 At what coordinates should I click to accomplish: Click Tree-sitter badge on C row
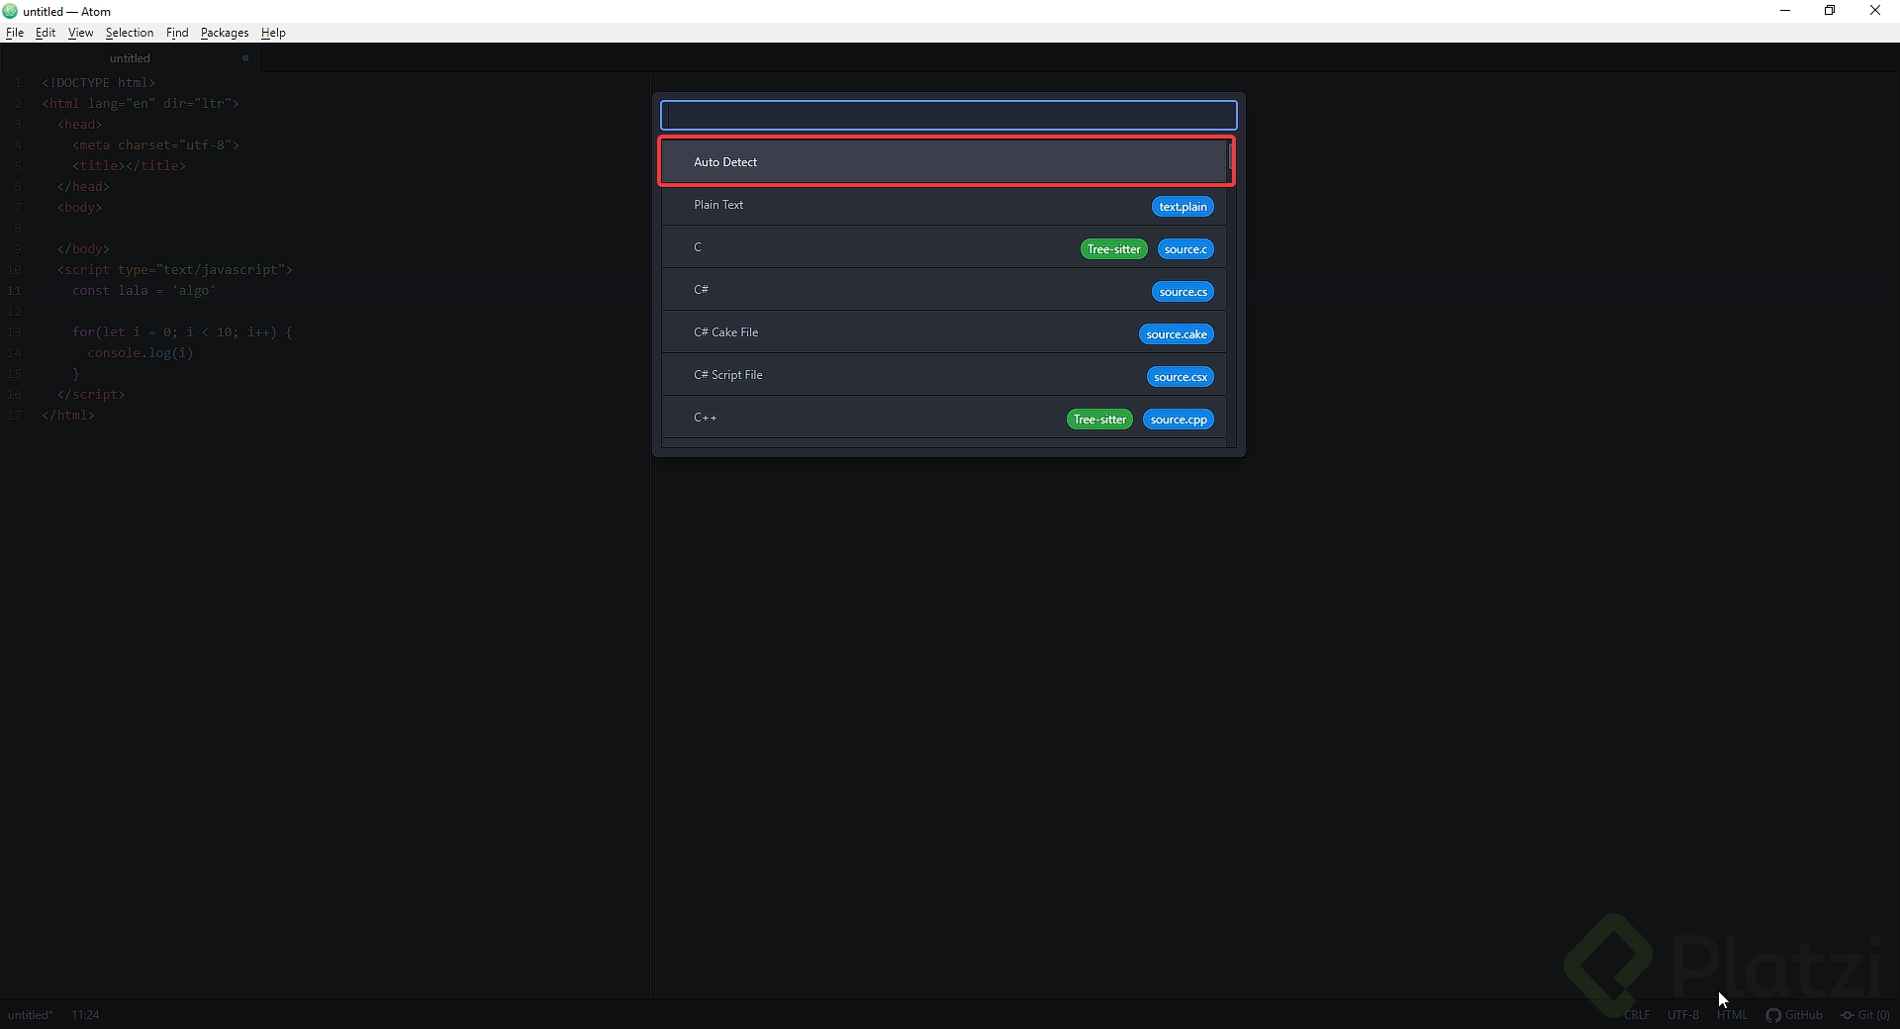pos(1113,249)
